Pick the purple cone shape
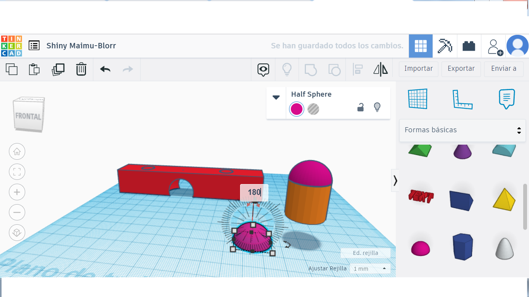 click(462, 151)
